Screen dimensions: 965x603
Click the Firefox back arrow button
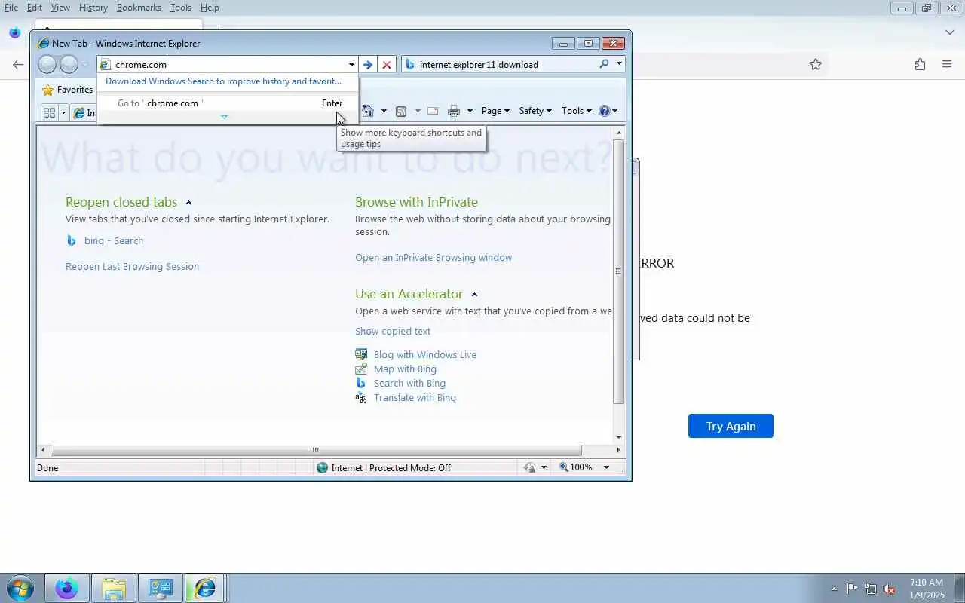pos(18,65)
